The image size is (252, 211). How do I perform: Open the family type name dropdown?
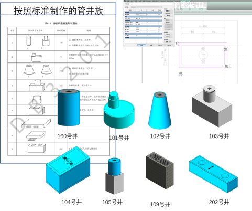[x=147, y=7]
